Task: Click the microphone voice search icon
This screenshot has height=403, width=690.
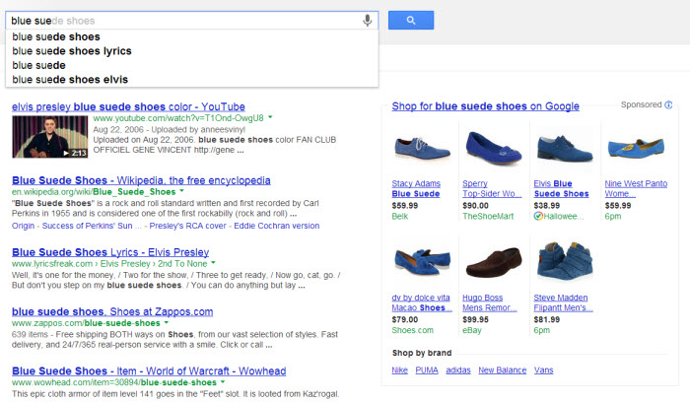Action: (x=367, y=21)
